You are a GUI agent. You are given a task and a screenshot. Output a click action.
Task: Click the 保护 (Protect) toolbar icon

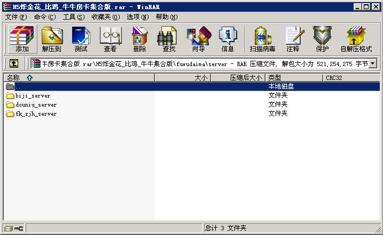[x=322, y=39]
